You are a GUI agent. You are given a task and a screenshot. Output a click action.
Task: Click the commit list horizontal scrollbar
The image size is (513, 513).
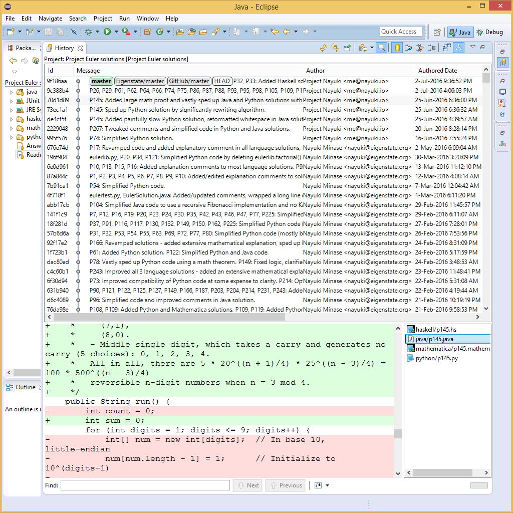169,317
